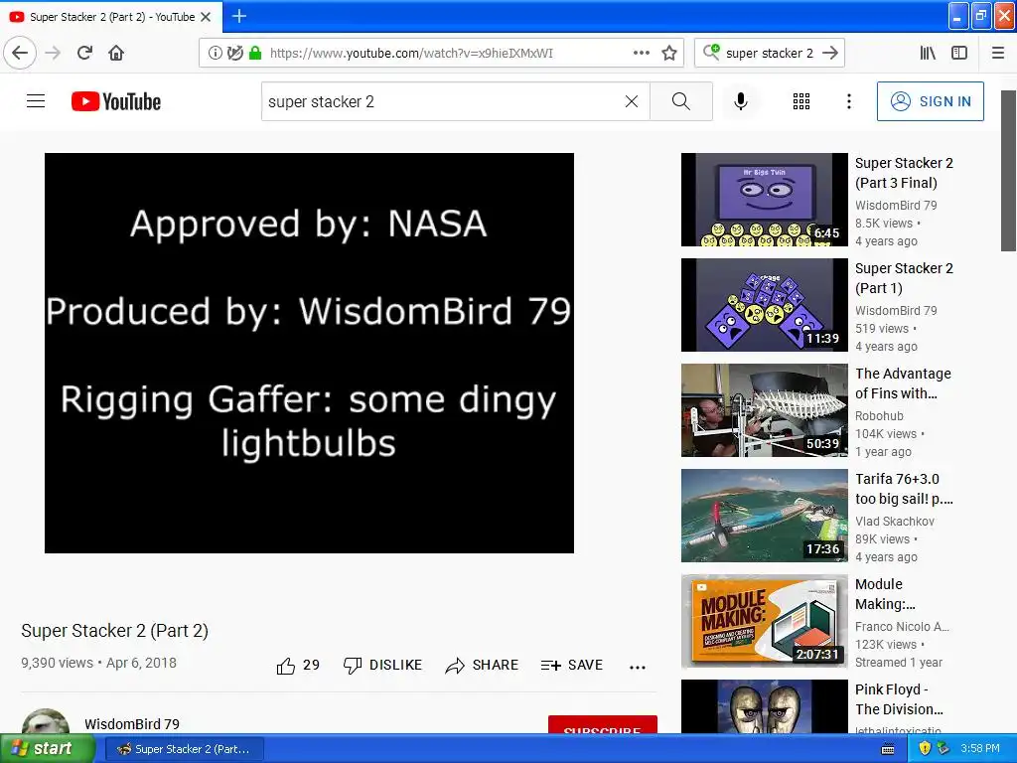Screen dimensions: 1017x763
Task: Click the browser search box text
Action: click(x=770, y=54)
